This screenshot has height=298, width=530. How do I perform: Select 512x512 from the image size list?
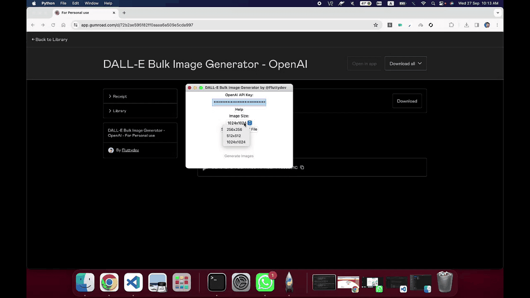[x=234, y=136]
